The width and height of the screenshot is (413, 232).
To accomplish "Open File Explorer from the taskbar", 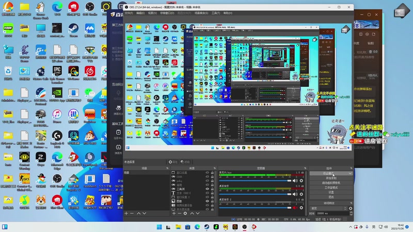I will [178, 227].
